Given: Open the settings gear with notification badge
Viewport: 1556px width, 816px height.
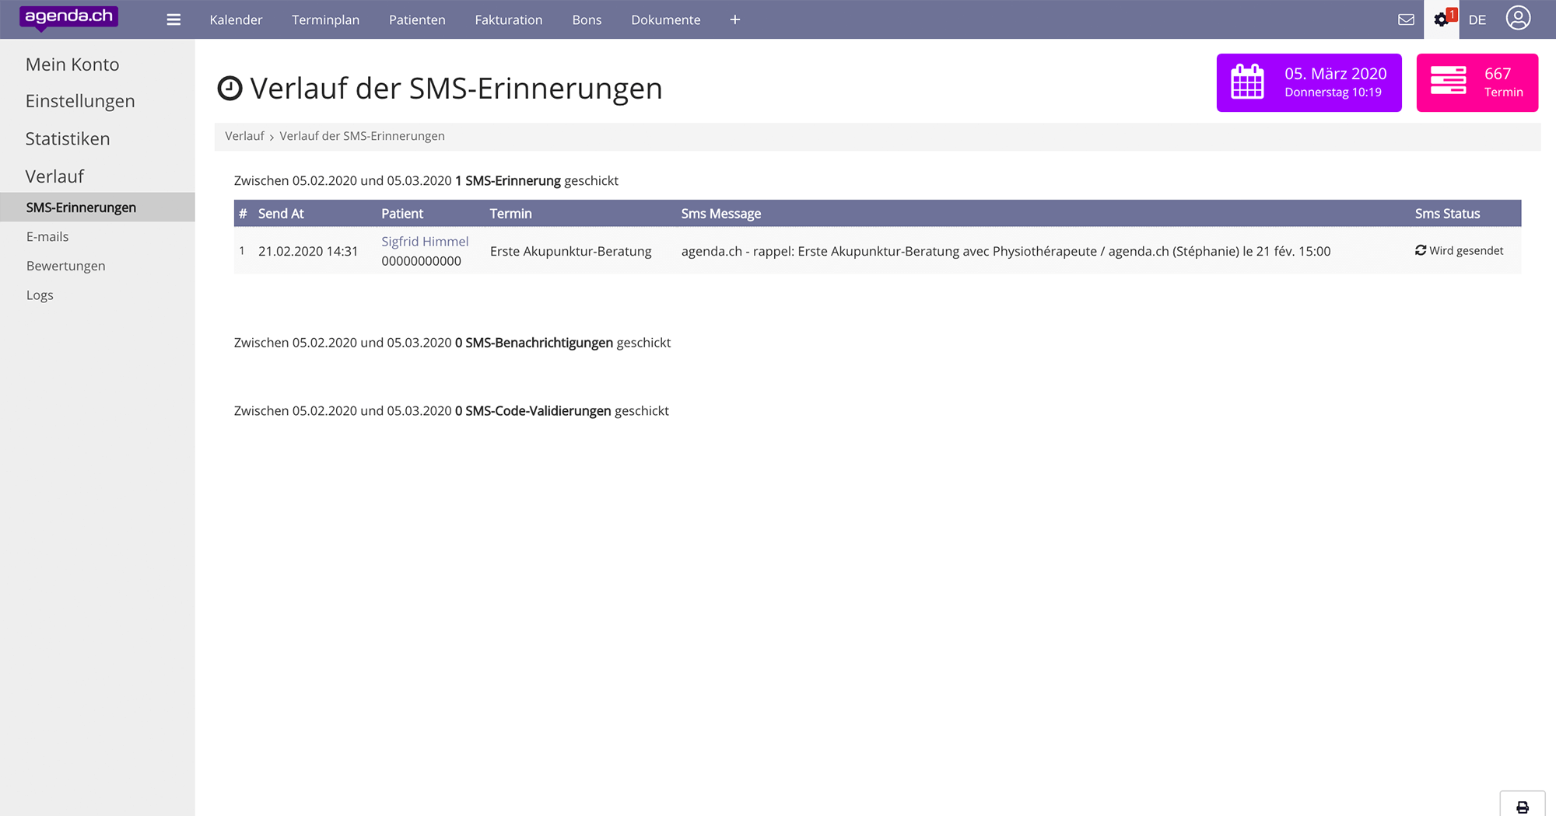Looking at the screenshot, I should (1442, 19).
